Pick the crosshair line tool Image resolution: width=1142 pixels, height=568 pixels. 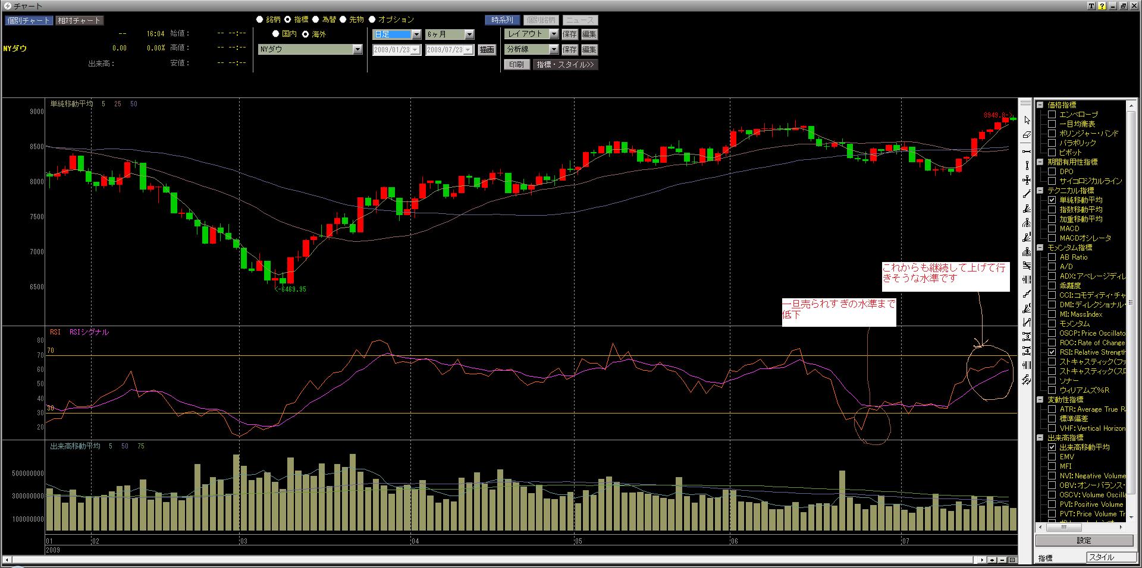pyautogui.click(x=1027, y=180)
